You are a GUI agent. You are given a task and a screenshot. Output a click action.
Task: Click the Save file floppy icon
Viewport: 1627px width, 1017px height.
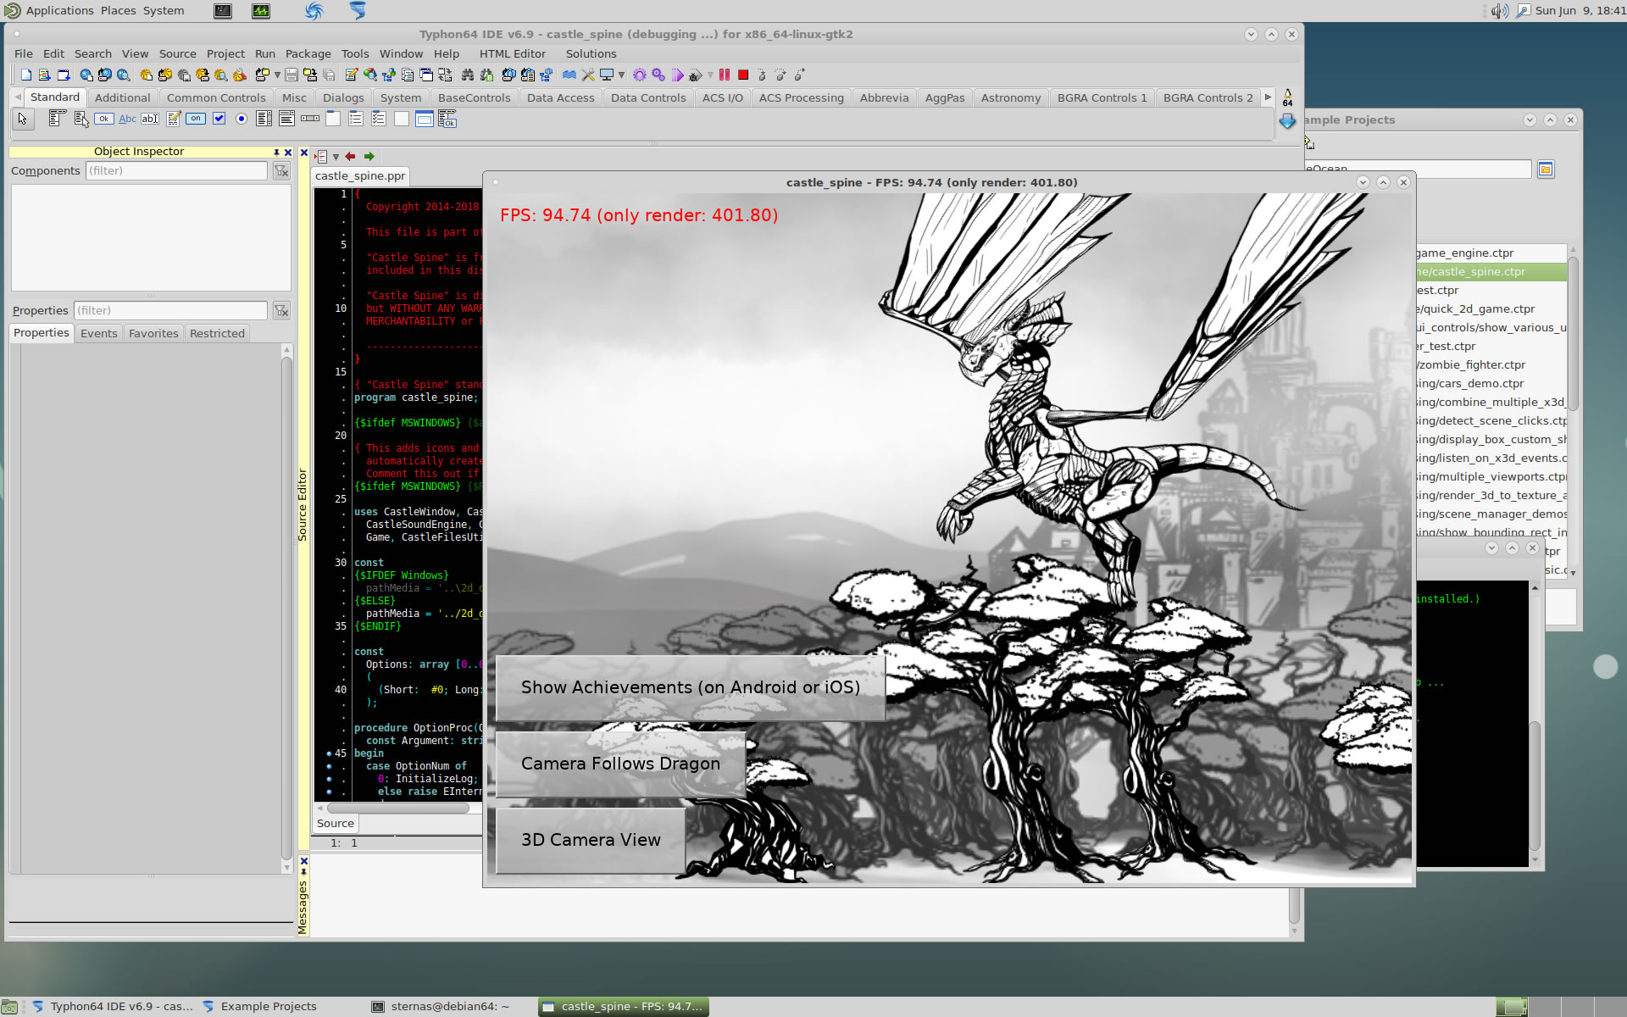292,75
